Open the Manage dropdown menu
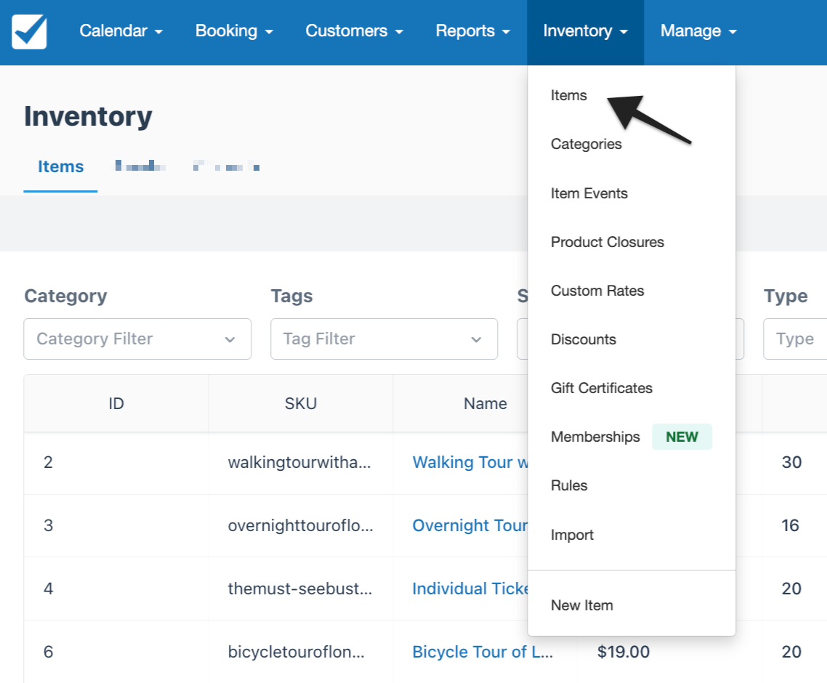The height and width of the screenshot is (683, 827). click(698, 31)
